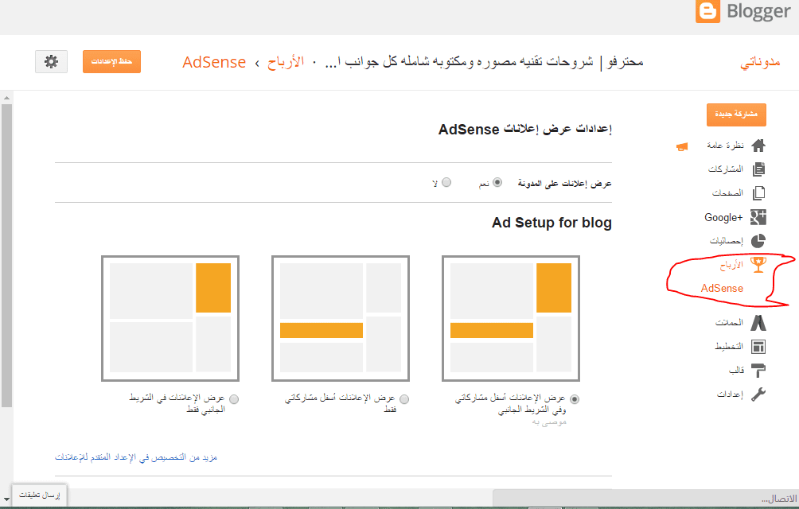Select ads below posts only option
Viewport: 799px width, 509px height.
(404, 399)
